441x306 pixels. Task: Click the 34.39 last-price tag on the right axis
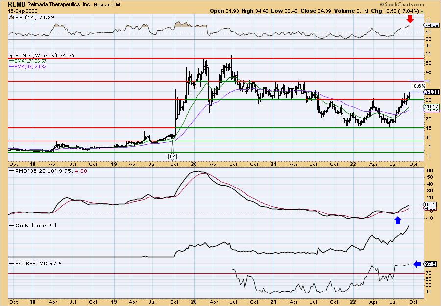(x=432, y=93)
